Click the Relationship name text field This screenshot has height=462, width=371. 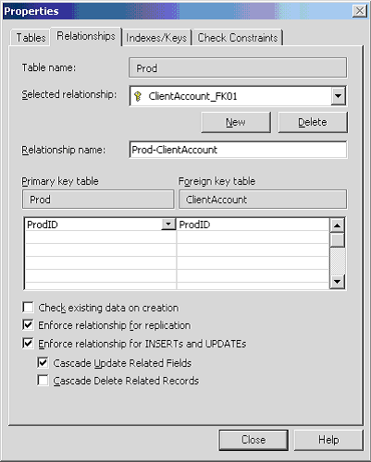point(238,150)
